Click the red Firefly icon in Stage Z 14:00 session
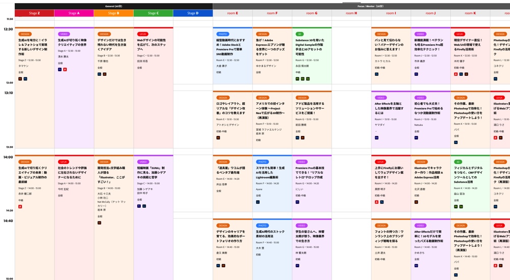This screenshot has height=280, width=510. tap(20, 207)
